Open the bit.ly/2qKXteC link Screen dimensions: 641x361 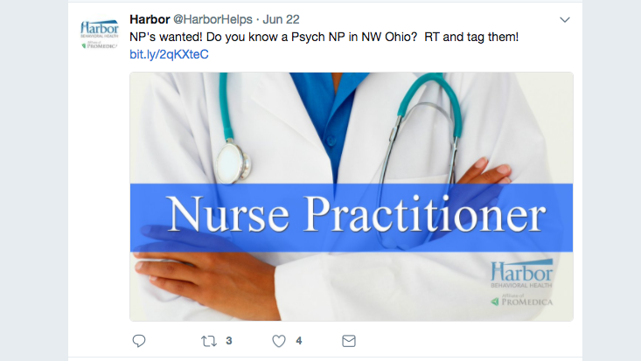point(169,54)
